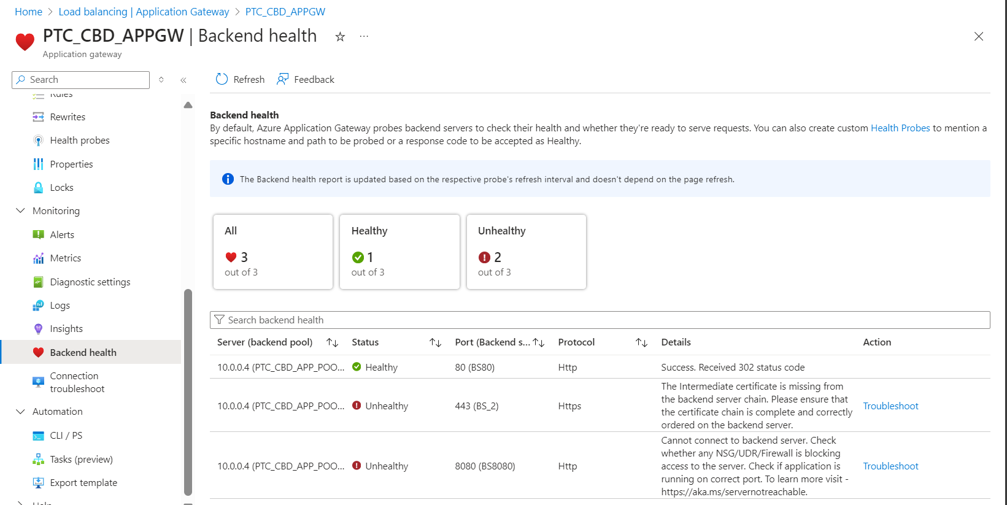1007x505 pixels.
Task: Close the Backend health blade
Action: tap(979, 36)
